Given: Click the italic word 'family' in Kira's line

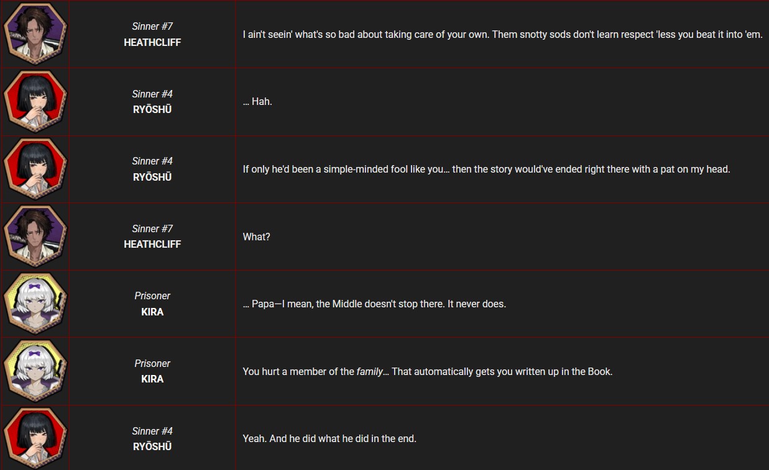Looking at the screenshot, I should 370,372.
